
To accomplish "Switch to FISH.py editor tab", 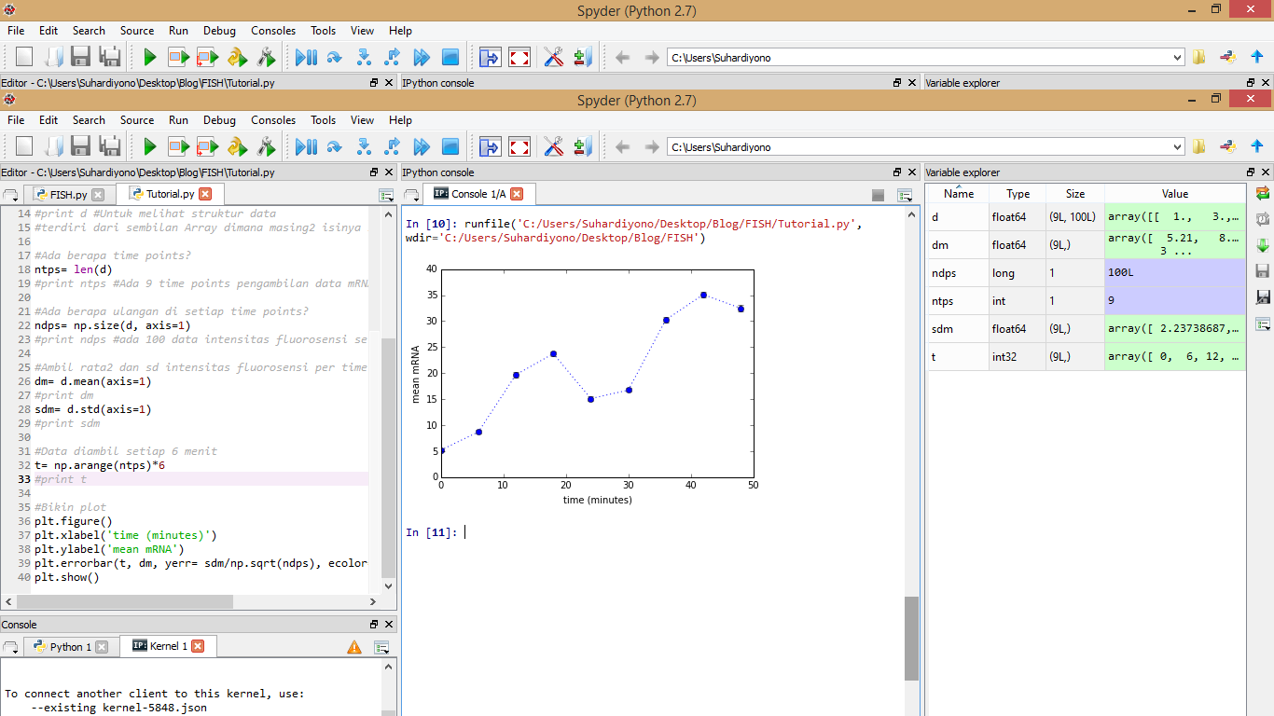I will (69, 194).
